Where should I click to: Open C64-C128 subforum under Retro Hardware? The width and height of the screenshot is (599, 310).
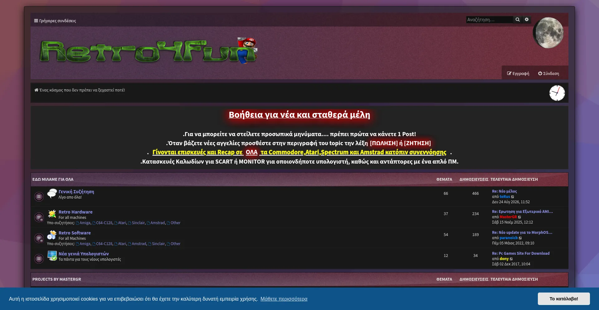coord(102,223)
